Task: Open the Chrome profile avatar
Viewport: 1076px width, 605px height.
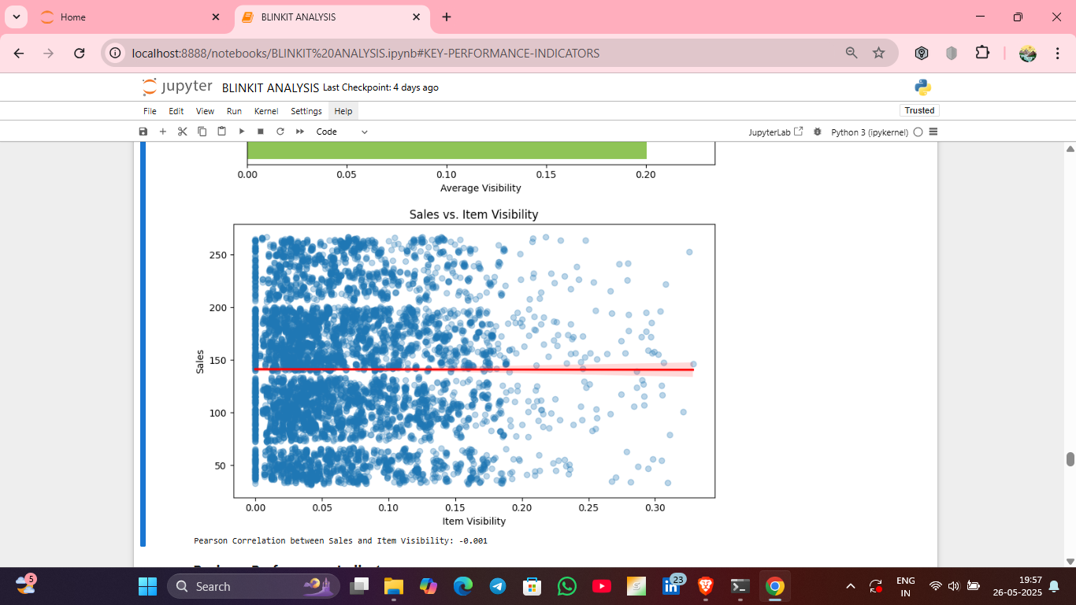Action: 1028,53
